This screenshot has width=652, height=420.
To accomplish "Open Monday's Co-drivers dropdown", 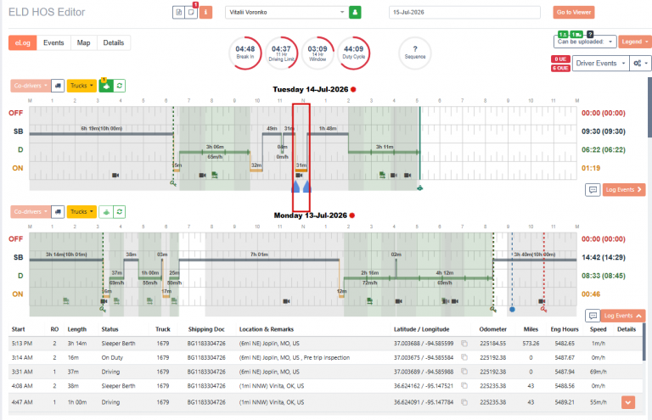I will point(31,212).
